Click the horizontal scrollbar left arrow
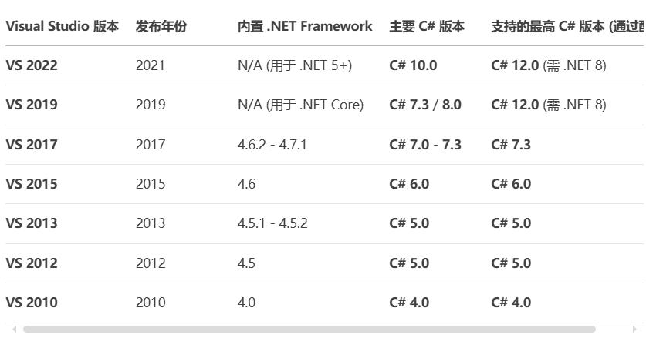Viewport: 646px width, 338px height. (x=14, y=330)
